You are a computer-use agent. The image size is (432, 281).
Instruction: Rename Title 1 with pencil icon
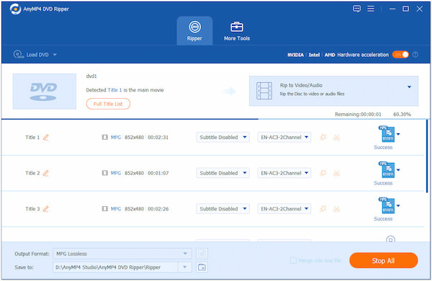coord(46,138)
